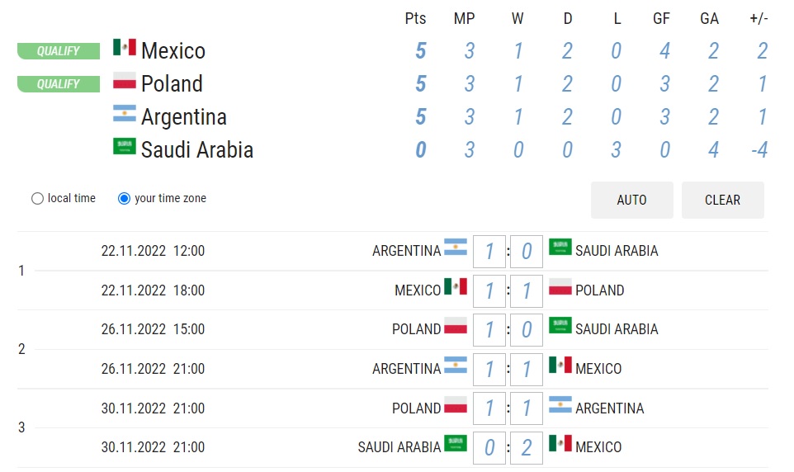Image resolution: width=794 pixels, height=472 pixels.
Task: Click Mexico flag in standings table
Action: (125, 47)
